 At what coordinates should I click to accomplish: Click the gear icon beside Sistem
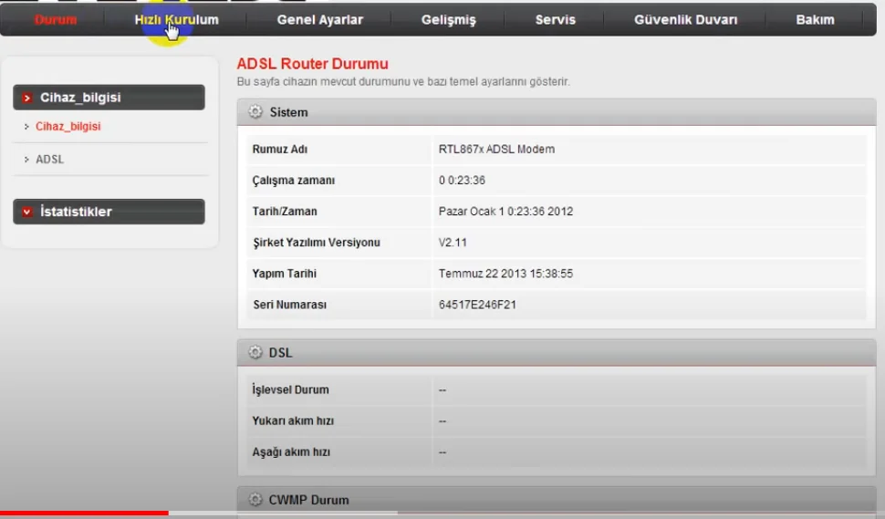point(255,112)
